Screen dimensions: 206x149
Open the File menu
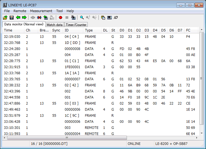pos(7,11)
